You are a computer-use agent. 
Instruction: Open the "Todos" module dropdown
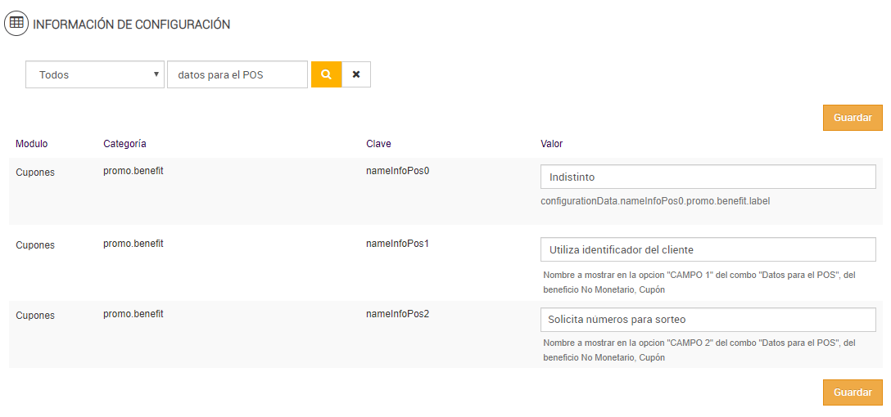tap(96, 74)
